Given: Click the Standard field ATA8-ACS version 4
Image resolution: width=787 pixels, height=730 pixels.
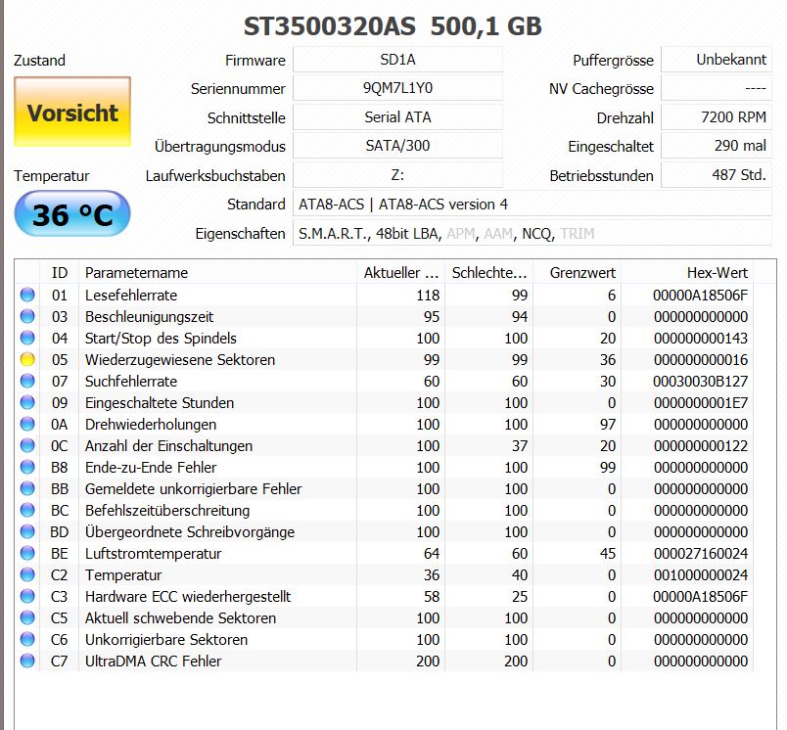Looking at the screenshot, I should (532, 205).
